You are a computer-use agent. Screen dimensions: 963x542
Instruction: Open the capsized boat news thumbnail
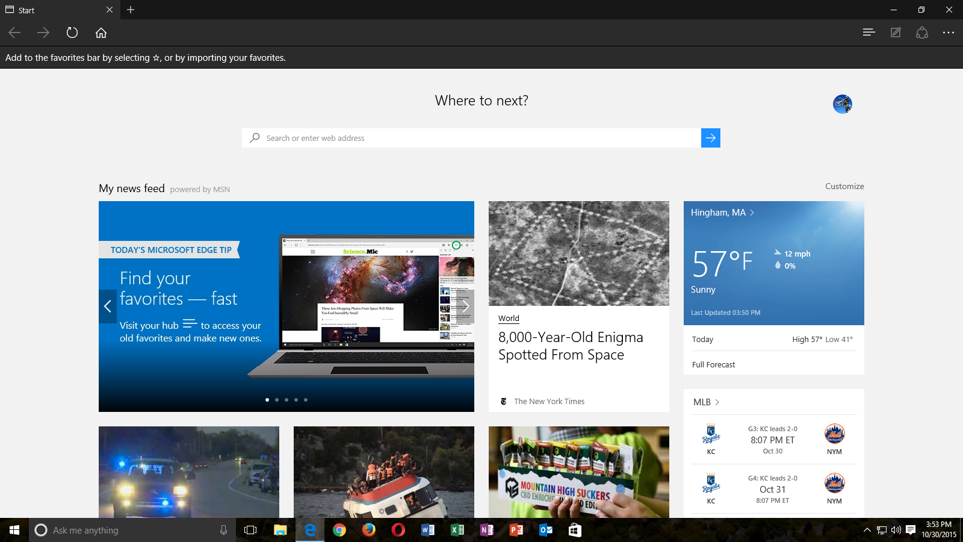point(384,472)
